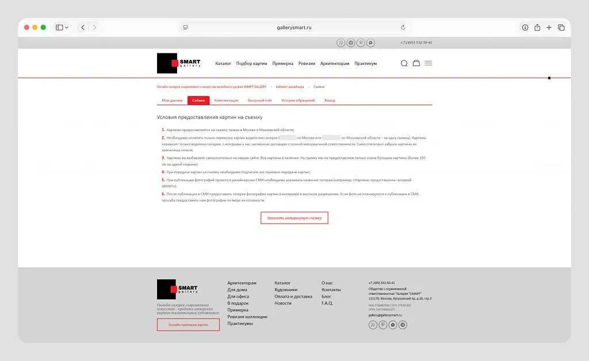The image size is (589, 361).
Task: Show the tab overview icon
Action: click(x=561, y=28)
